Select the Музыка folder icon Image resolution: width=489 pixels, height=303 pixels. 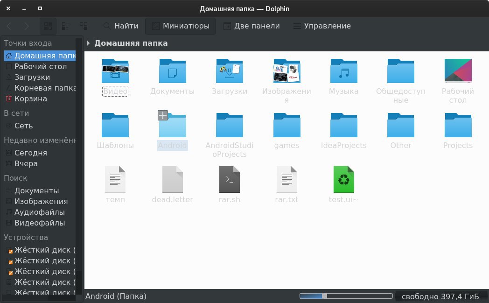coord(344,71)
